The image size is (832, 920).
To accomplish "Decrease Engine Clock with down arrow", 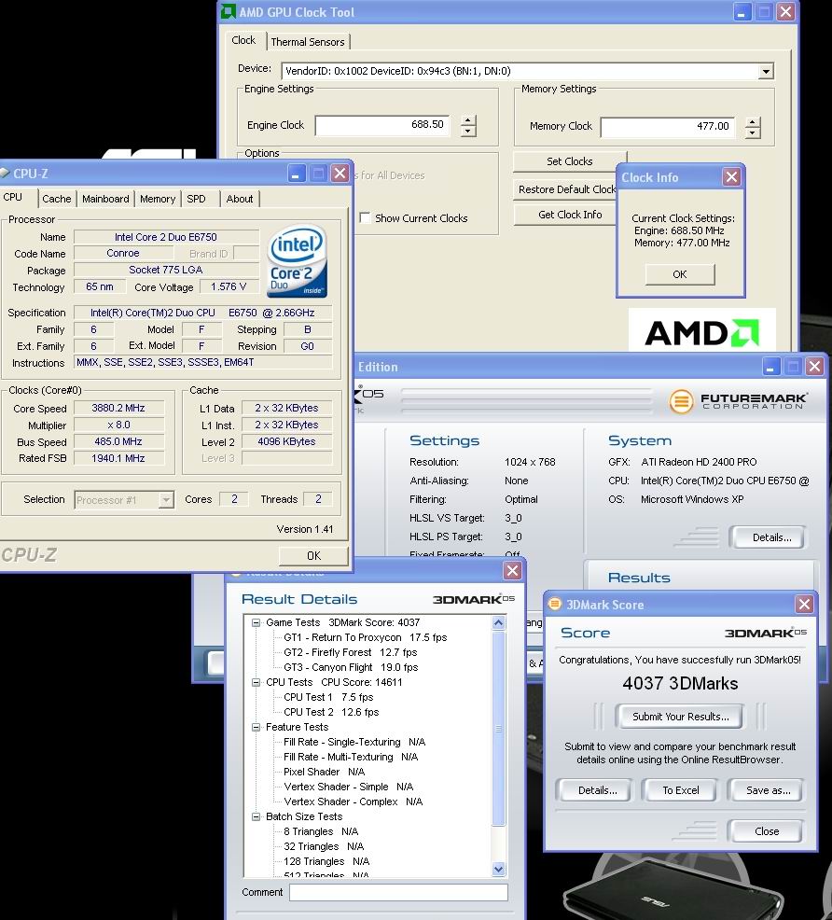I will pos(468,132).
